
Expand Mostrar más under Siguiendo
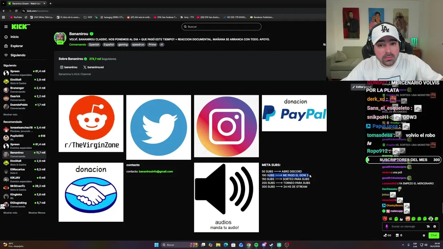(x=10, y=114)
